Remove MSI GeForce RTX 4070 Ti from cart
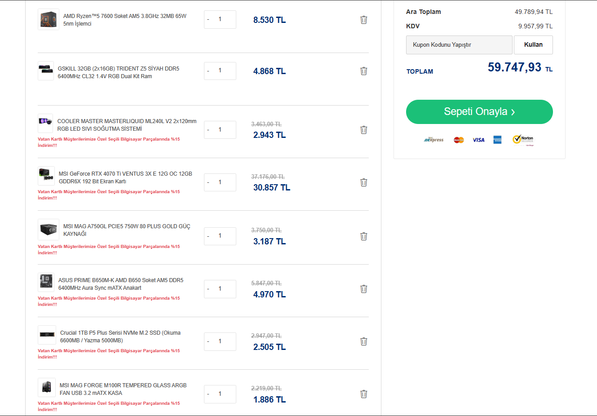Screen dimensions: 597x416 tap(364, 182)
